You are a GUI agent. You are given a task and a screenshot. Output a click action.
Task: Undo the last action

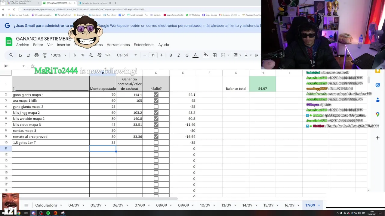[x=20, y=55]
